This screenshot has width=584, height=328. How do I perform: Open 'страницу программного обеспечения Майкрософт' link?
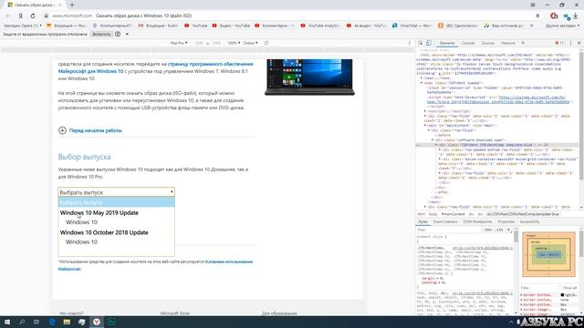155,67
